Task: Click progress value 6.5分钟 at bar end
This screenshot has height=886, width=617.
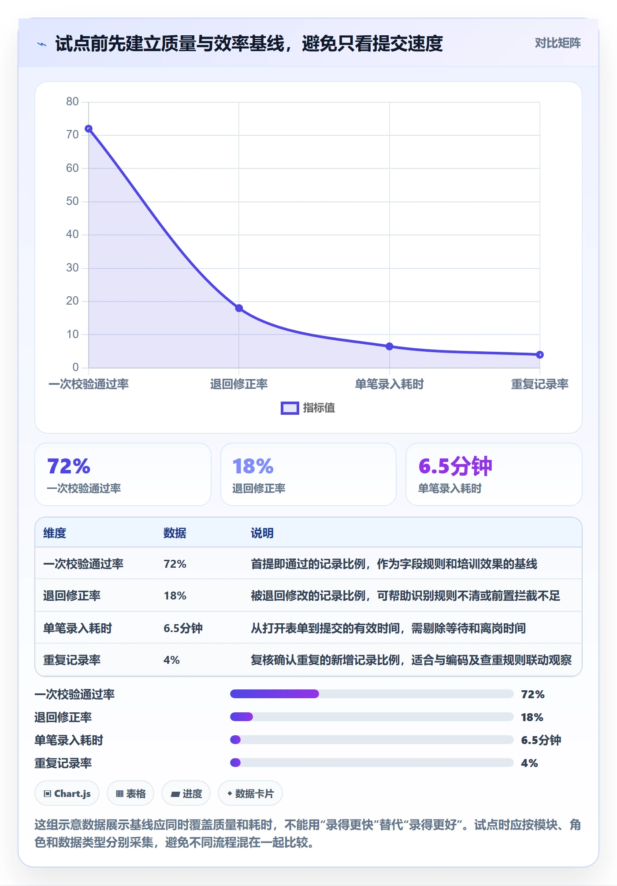Action: (x=541, y=741)
